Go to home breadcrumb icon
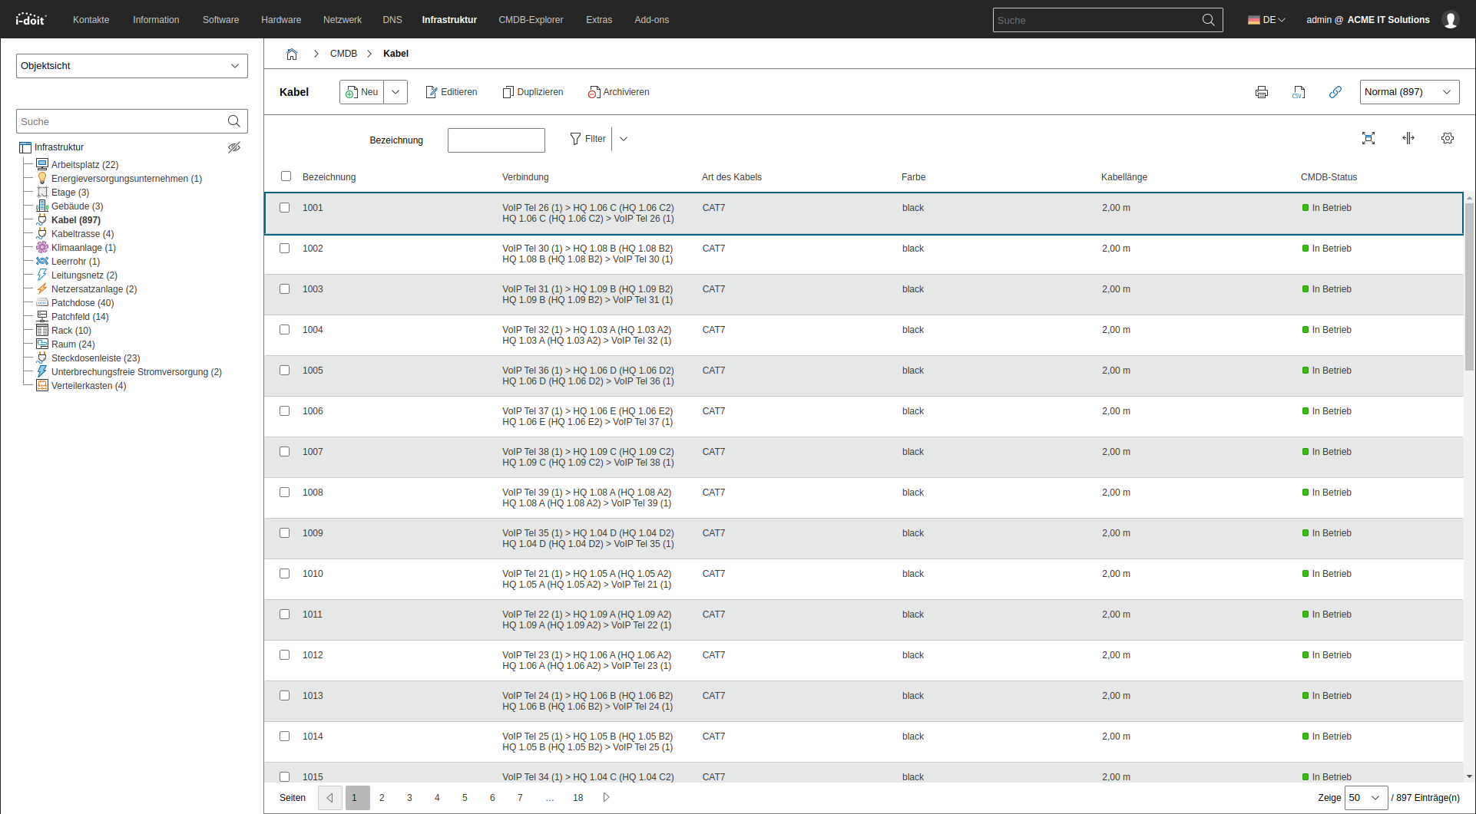1476x814 pixels. [292, 54]
